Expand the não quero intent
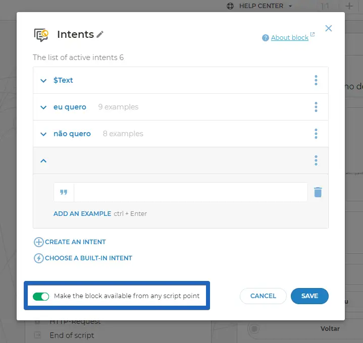Viewport: 363px width, 343px height. [x=43, y=134]
